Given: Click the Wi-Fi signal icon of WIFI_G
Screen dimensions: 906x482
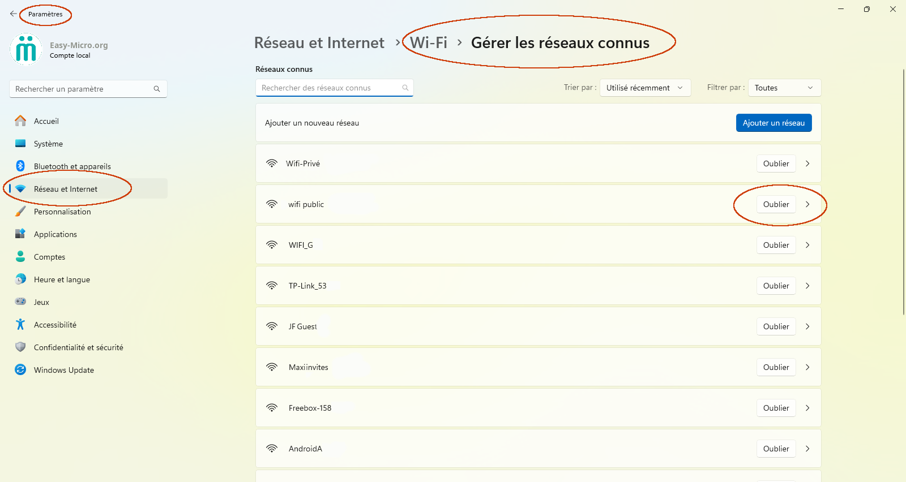Looking at the screenshot, I should 272,245.
